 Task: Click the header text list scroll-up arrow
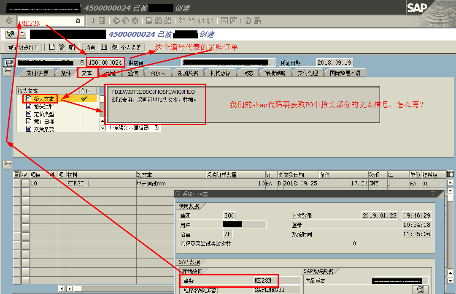click(x=103, y=121)
